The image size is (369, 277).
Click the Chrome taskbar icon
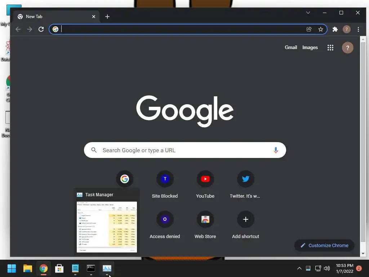[x=44, y=268]
